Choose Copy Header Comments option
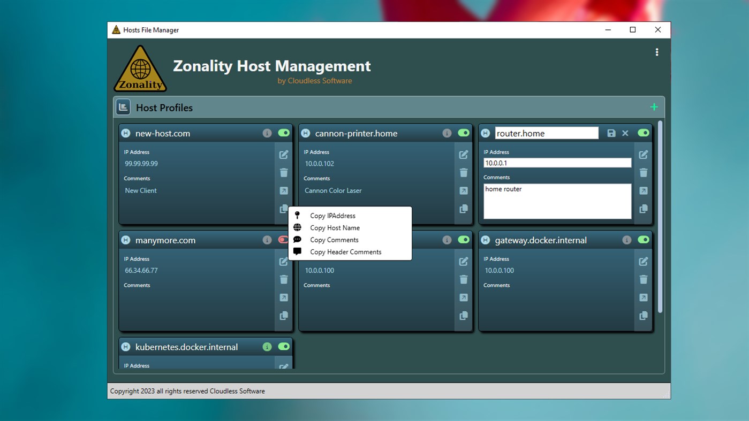This screenshot has height=421, width=749. (x=345, y=251)
